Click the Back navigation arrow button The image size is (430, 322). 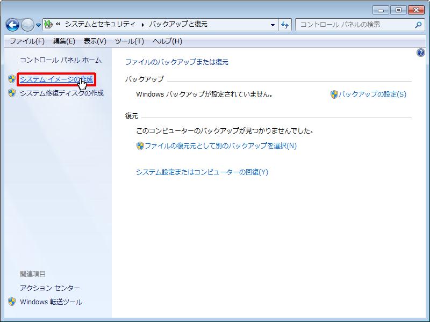(12, 25)
